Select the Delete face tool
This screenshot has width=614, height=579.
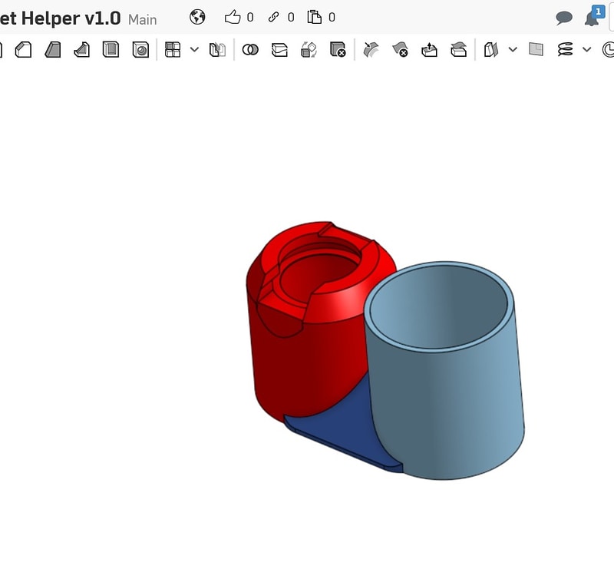coord(400,50)
